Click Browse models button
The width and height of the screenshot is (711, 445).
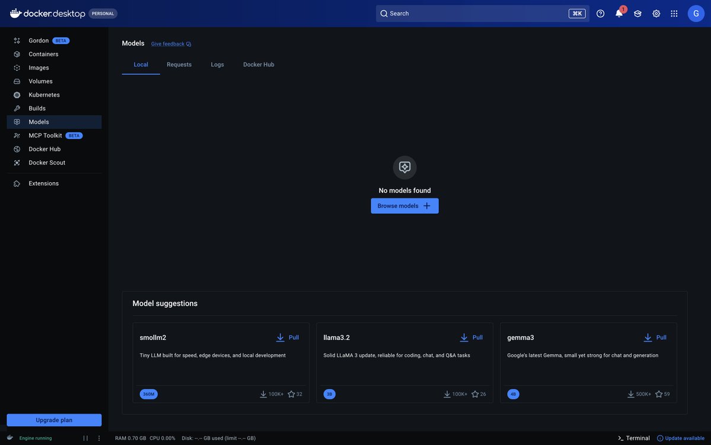tap(404, 206)
